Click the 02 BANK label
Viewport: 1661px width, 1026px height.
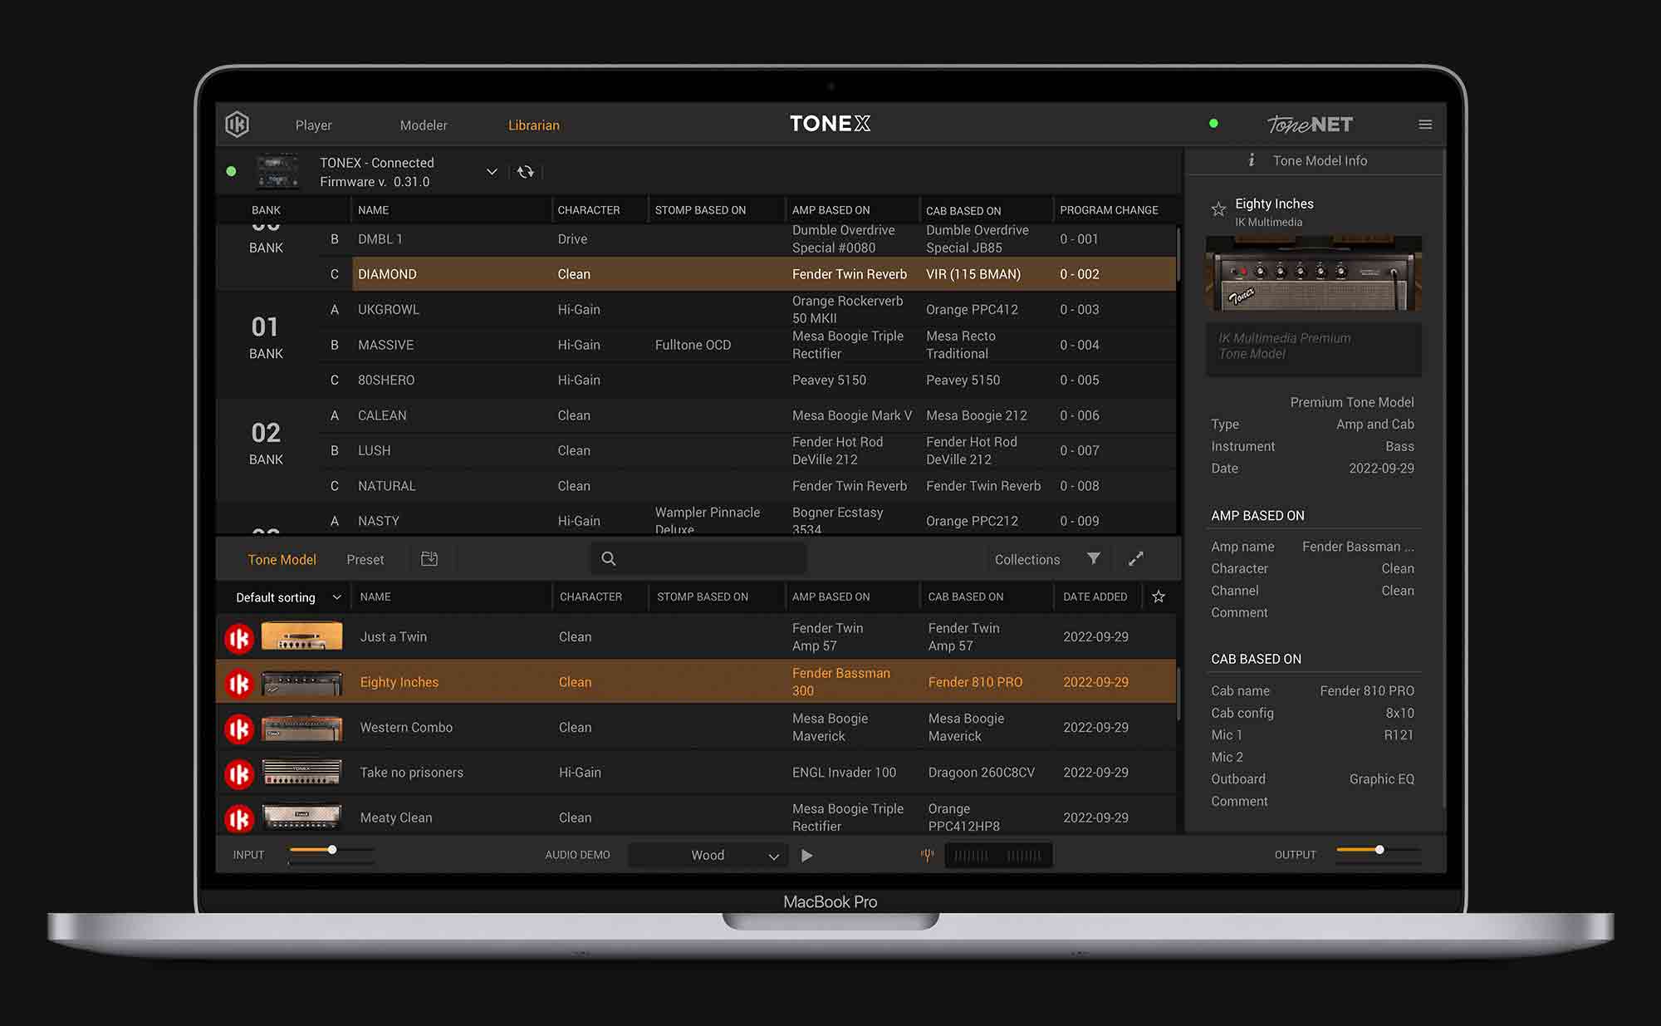[x=266, y=444]
